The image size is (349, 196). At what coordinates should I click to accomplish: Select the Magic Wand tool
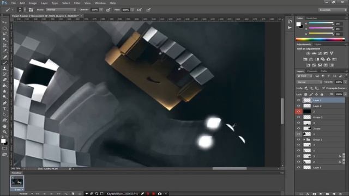pos(4,40)
